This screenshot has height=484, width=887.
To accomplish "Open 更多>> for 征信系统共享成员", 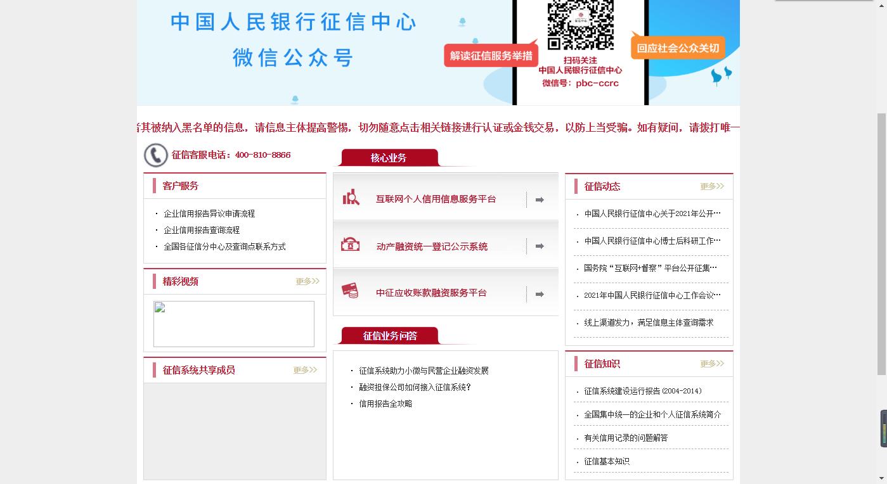I will (x=305, y=370).
